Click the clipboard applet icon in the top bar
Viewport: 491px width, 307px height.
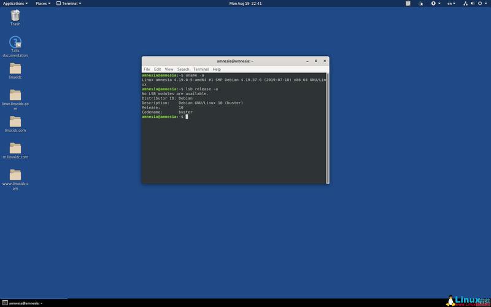408,4
